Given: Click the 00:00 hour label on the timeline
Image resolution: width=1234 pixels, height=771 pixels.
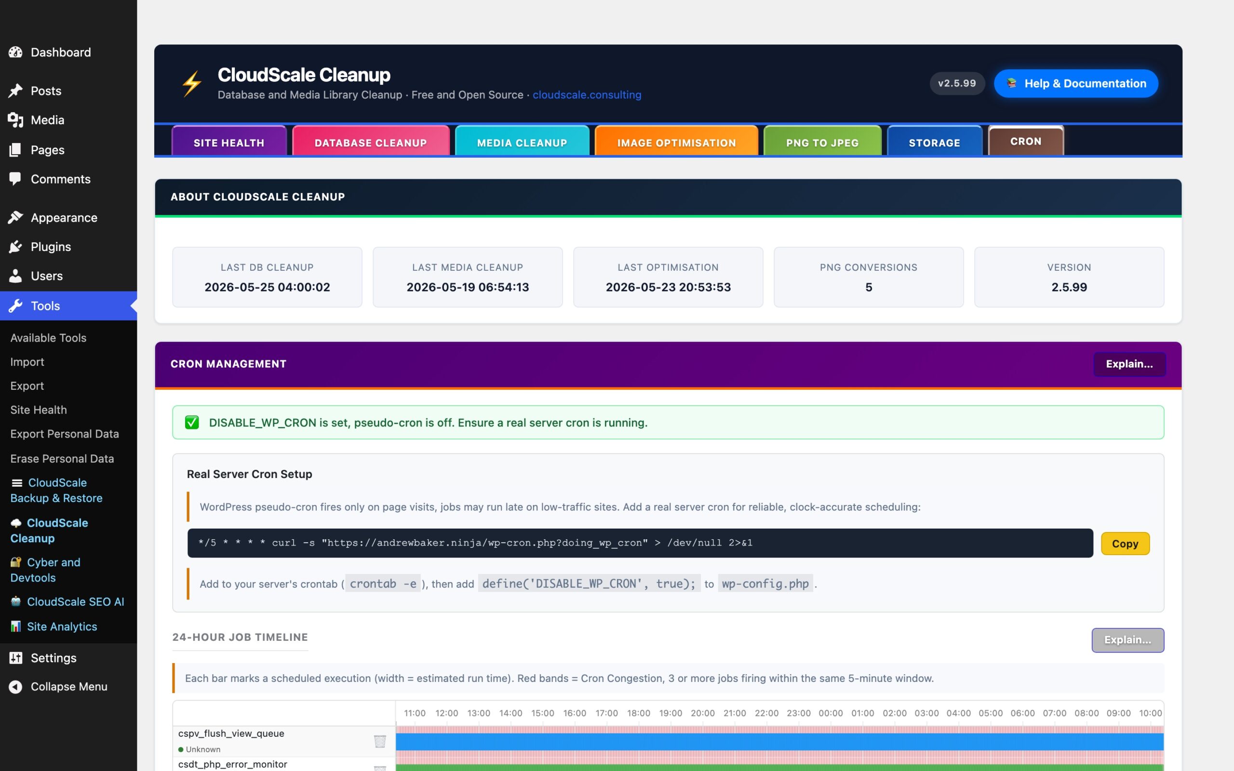Looking at the screenshot, I should pos(831,713).
